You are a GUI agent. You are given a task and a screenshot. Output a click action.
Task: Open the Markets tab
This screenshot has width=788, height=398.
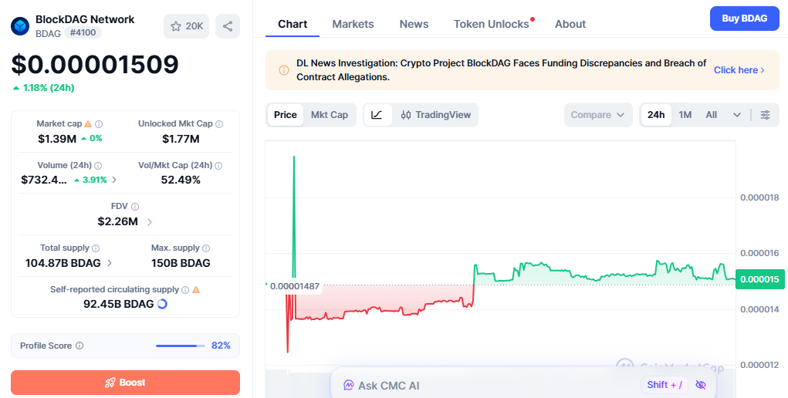point(353,24)
